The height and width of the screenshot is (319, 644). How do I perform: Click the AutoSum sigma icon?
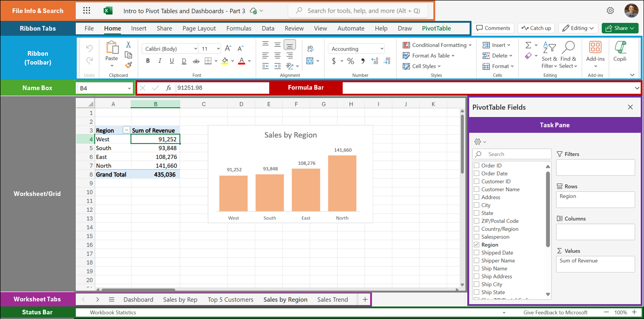click(x=528, y=45)
